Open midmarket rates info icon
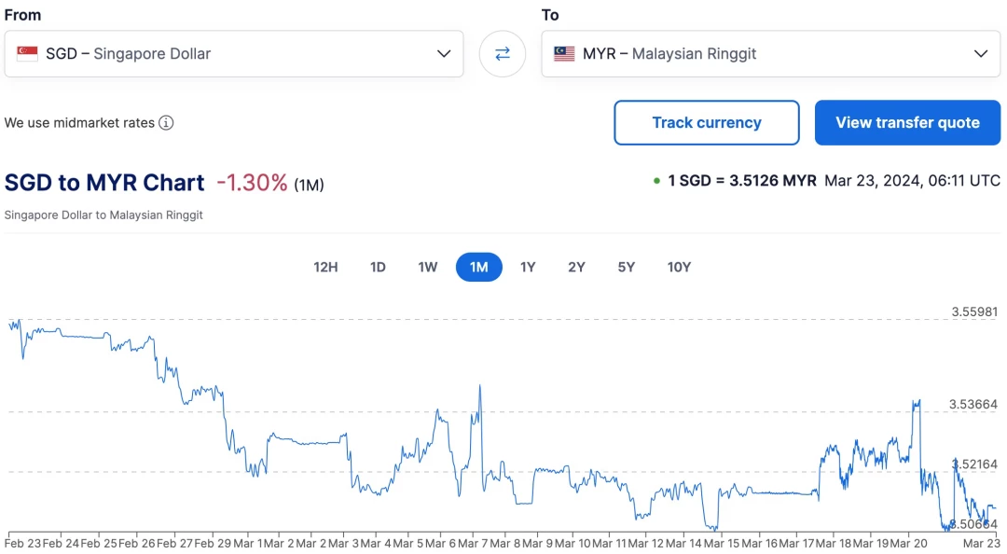This screenshot has height=554, width=1007. coord(166,123)
